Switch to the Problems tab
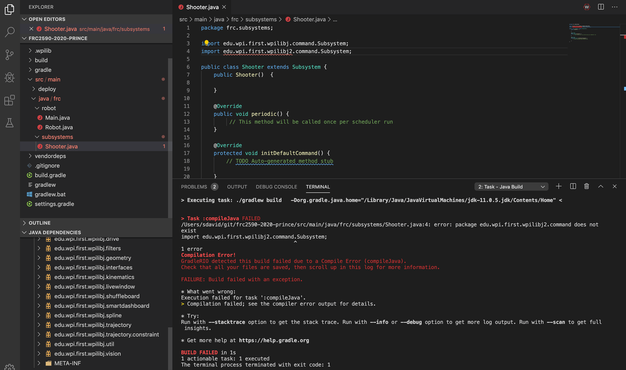Viewport: 626px width, 370px height. point(194,187)
